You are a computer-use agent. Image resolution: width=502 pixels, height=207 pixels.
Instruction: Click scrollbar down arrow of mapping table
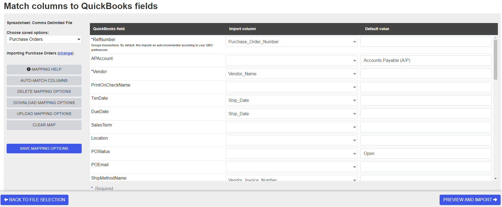[495, 179]
